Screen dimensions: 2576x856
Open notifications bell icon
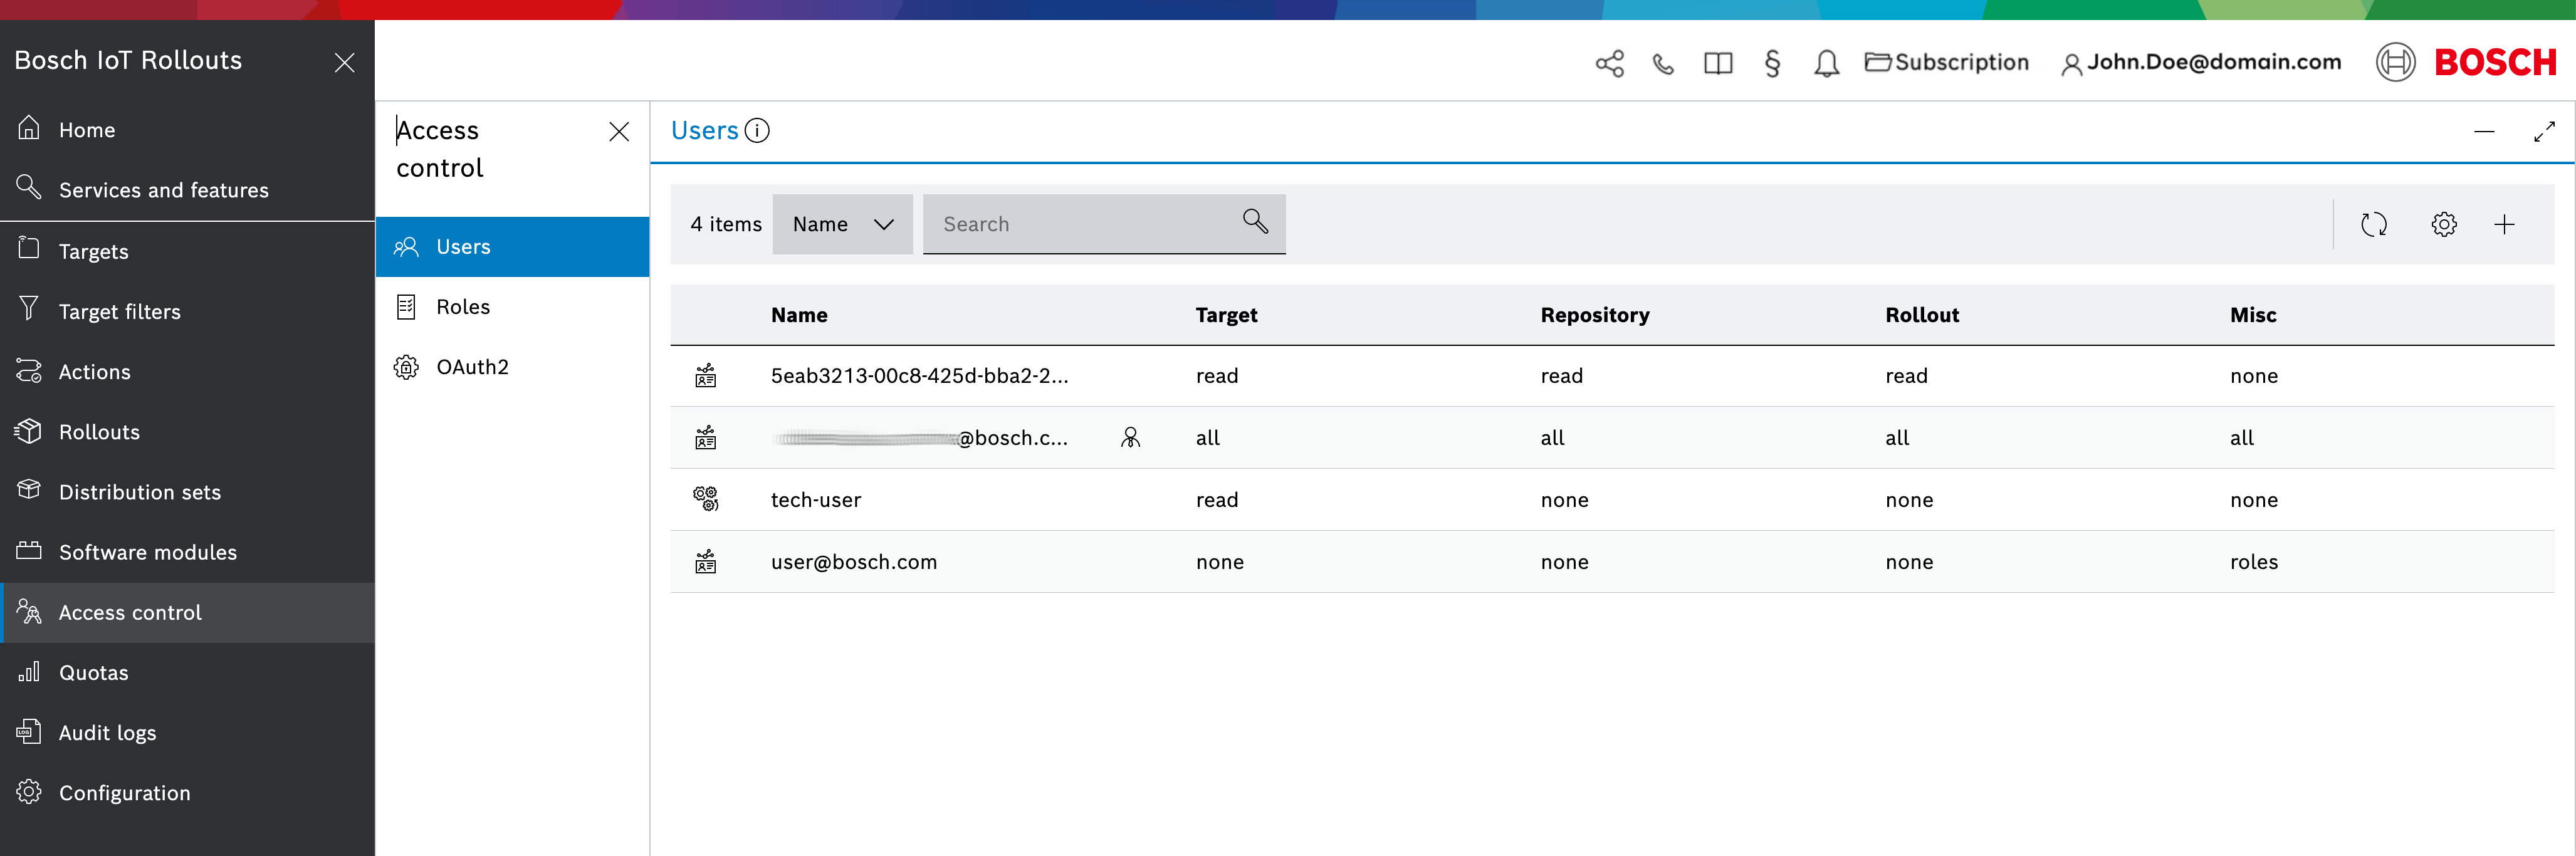[1826, 64]
